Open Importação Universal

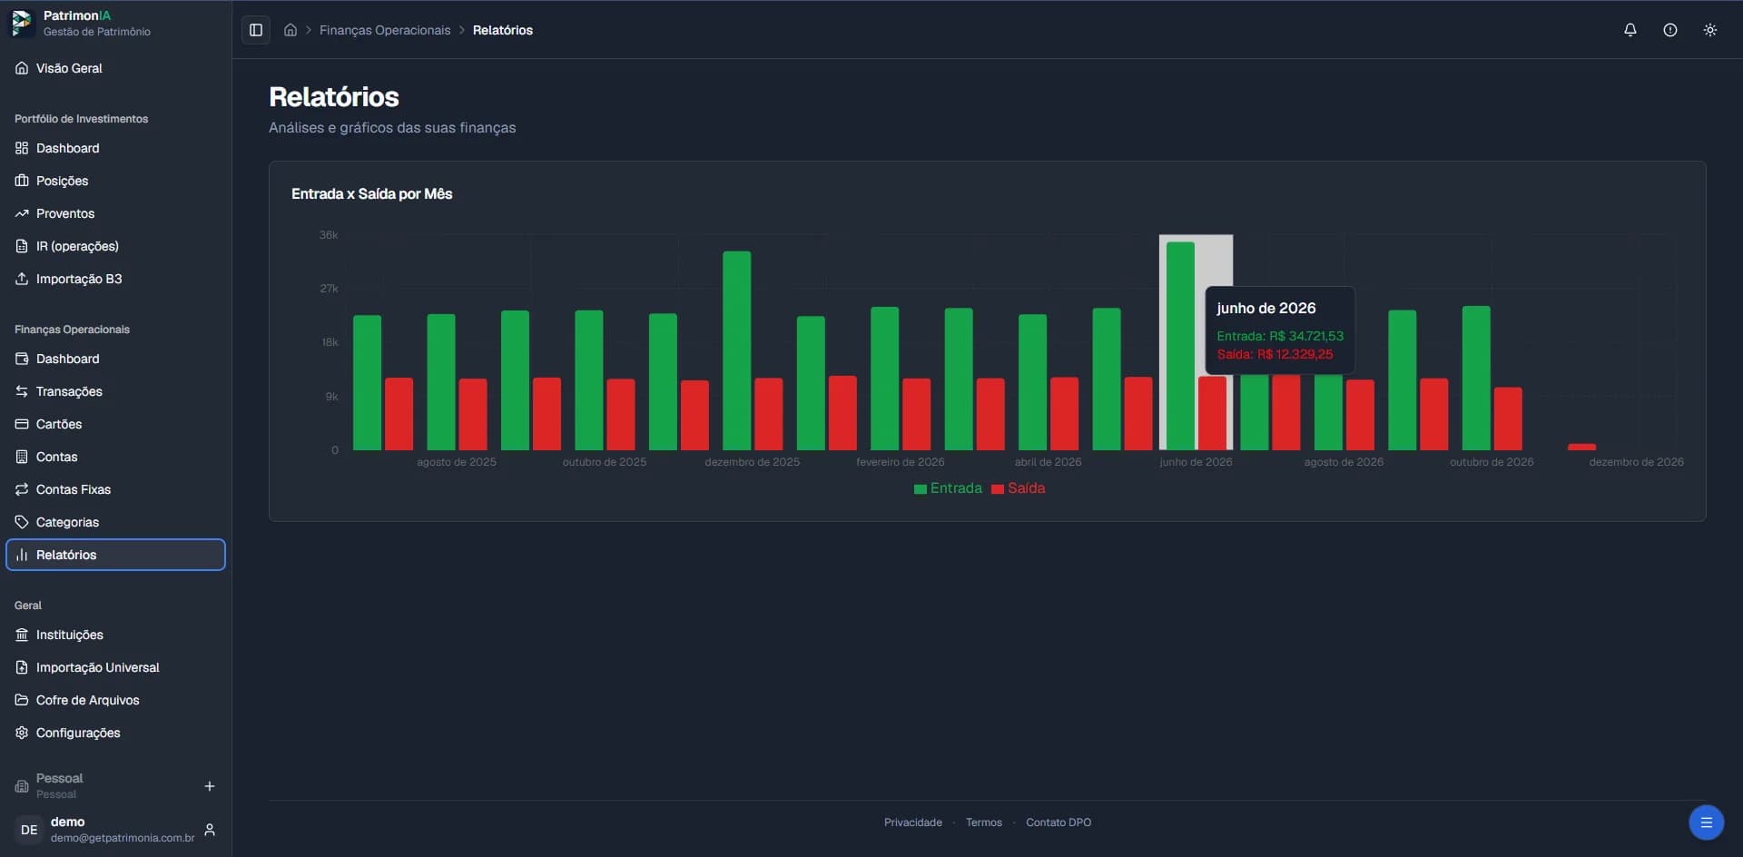tap(115, 667)
